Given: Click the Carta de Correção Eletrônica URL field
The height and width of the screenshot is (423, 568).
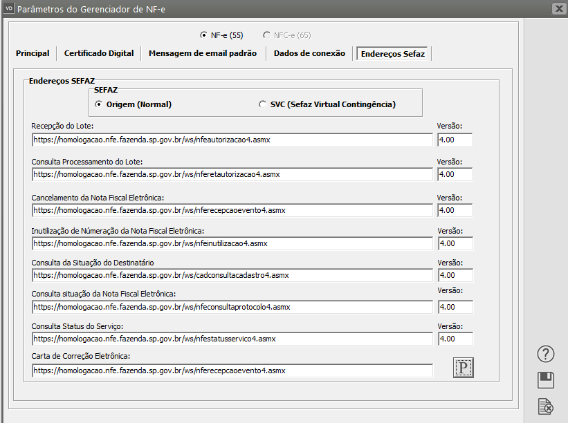Looking at the screenshot, I should [232, 370].
